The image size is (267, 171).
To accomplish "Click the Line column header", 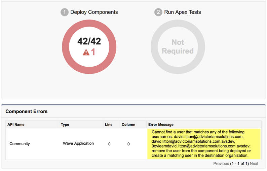I will pyautogui.click(x=109, y=125).
